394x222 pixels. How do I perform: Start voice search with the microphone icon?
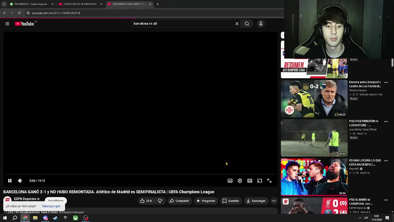pyautogui.click(x=261, y=23)
